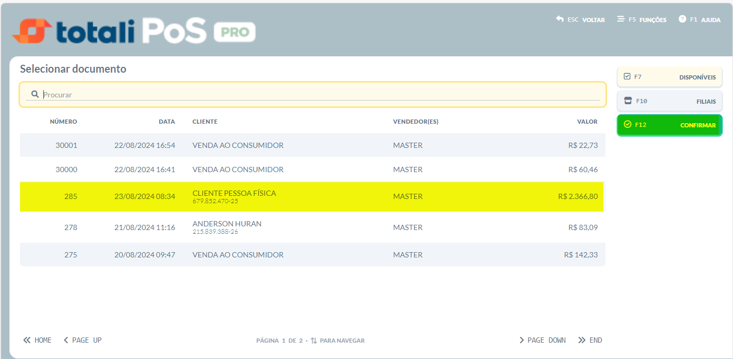The image size is (733, 359).
Task: Select document number 278
Action: [x=312, y=227]
